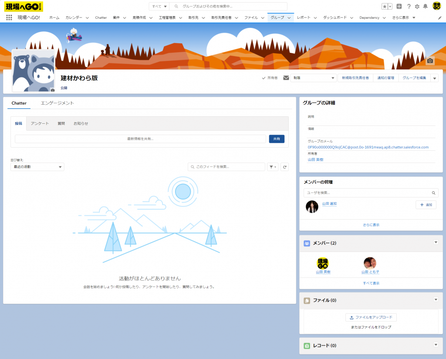The height and width of the screenshot is (359, 446).
Task: Open the App Launcher waffle icon
Action: [8, 17]
